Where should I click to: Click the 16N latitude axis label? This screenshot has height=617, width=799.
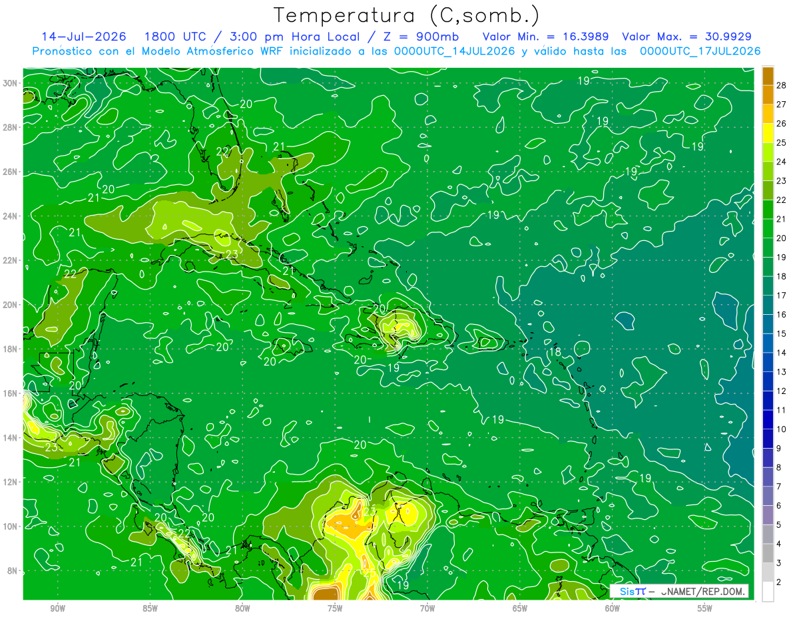[x=11, y=393]
